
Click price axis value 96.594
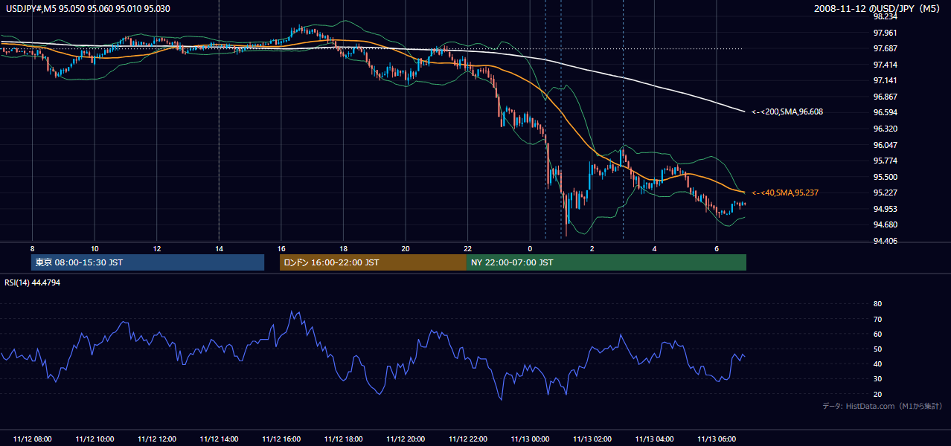pyautogui.click(x=885, y=112)
